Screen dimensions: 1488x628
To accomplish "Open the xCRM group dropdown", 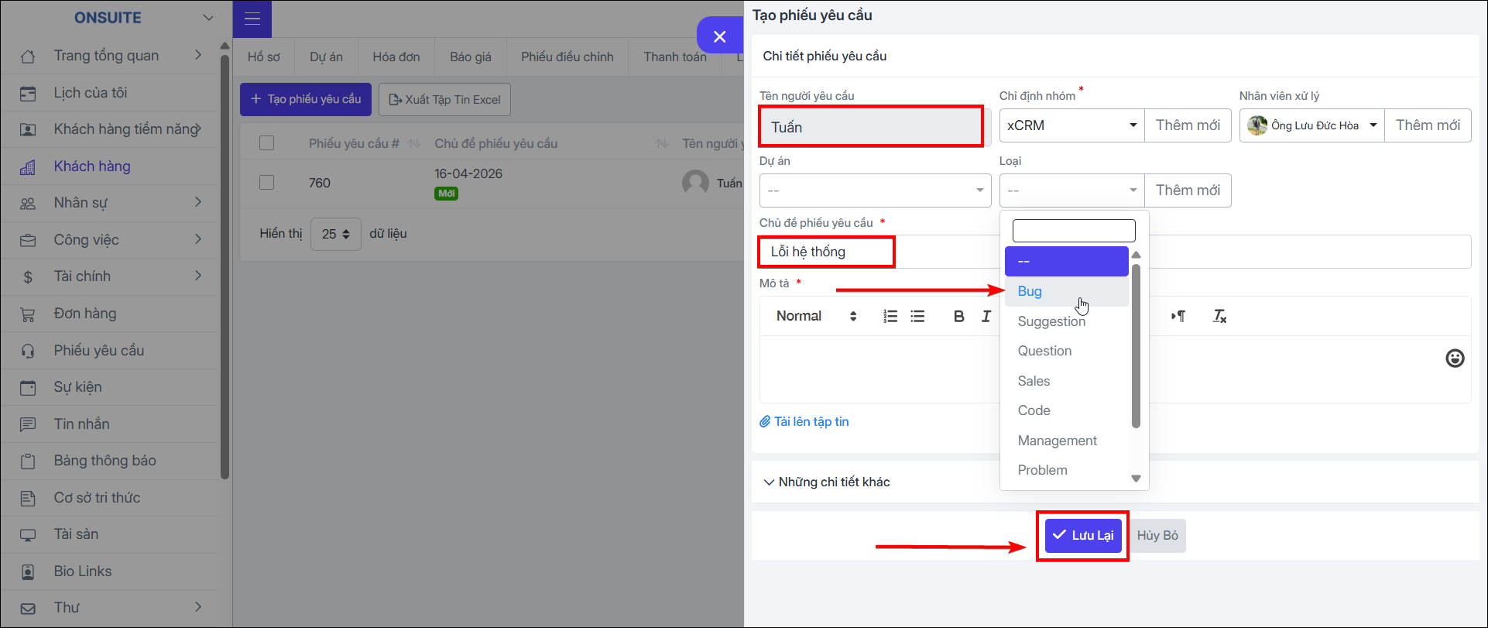I will 1071,125.
